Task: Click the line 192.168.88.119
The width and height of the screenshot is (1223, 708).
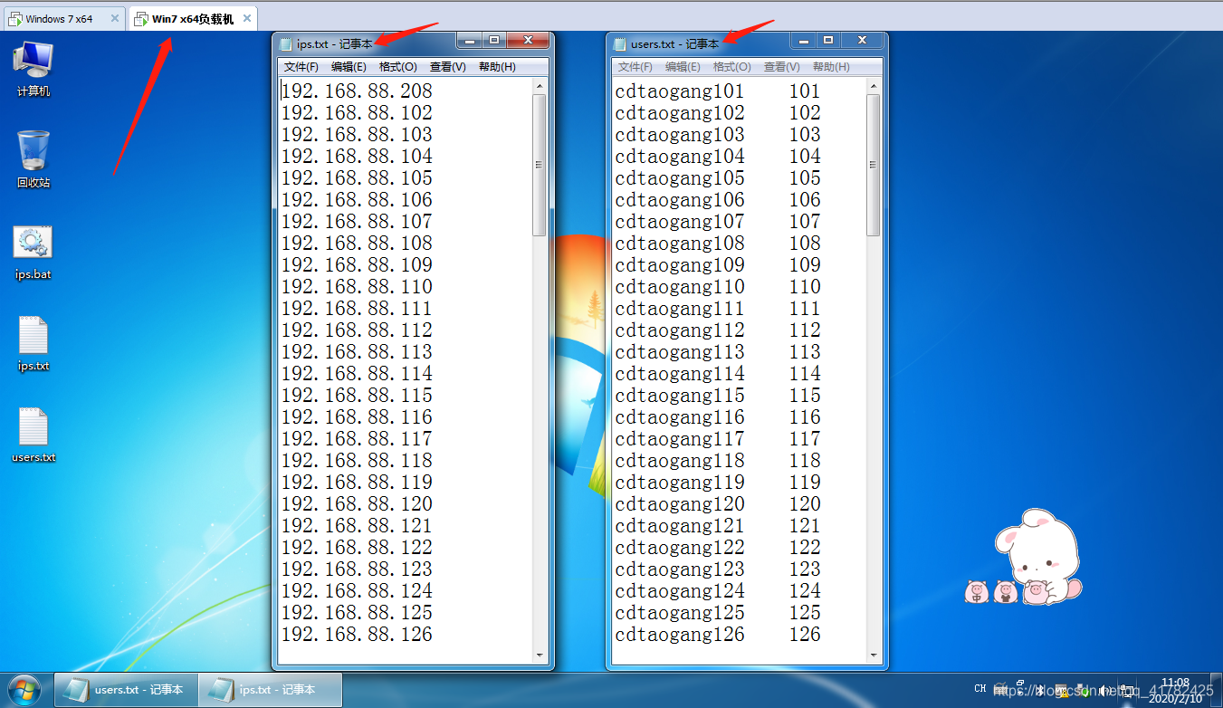Action: click(x=357, y=483)
